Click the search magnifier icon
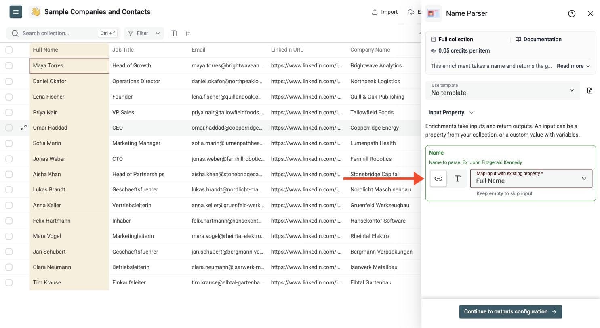 (x=15, y=33)
